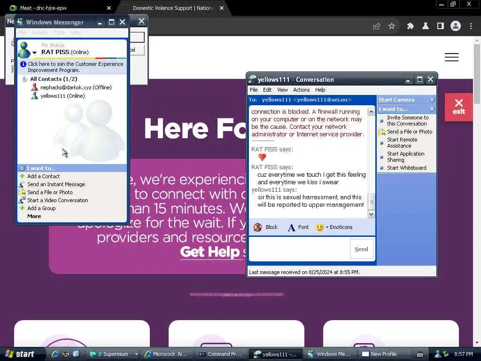Click the taskbar clock 8:57 PM

point(463,354)
